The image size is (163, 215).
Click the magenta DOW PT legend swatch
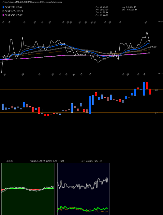click(3, 15)
